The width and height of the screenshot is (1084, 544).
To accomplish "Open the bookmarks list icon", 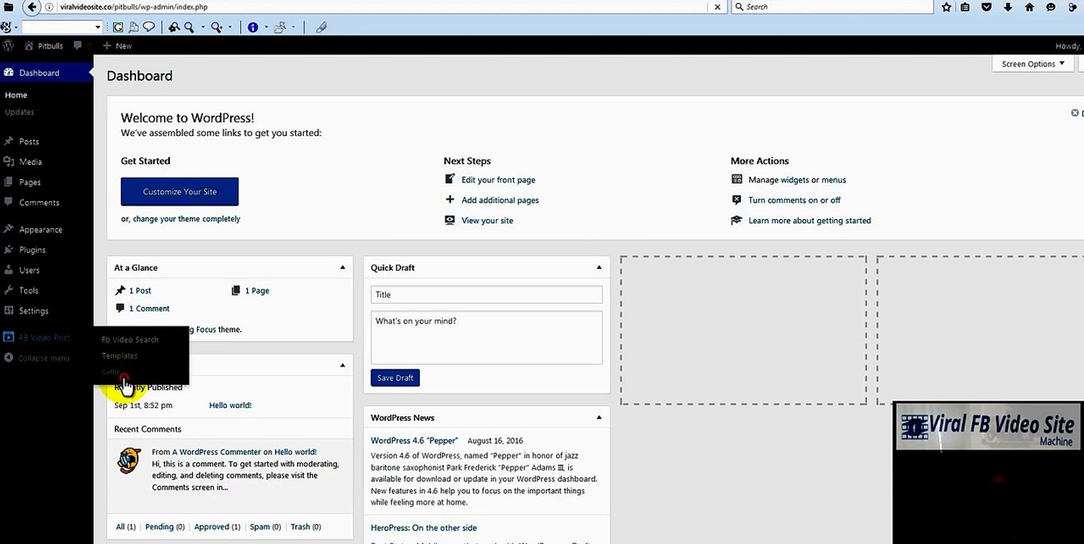I will pos(965,7).
